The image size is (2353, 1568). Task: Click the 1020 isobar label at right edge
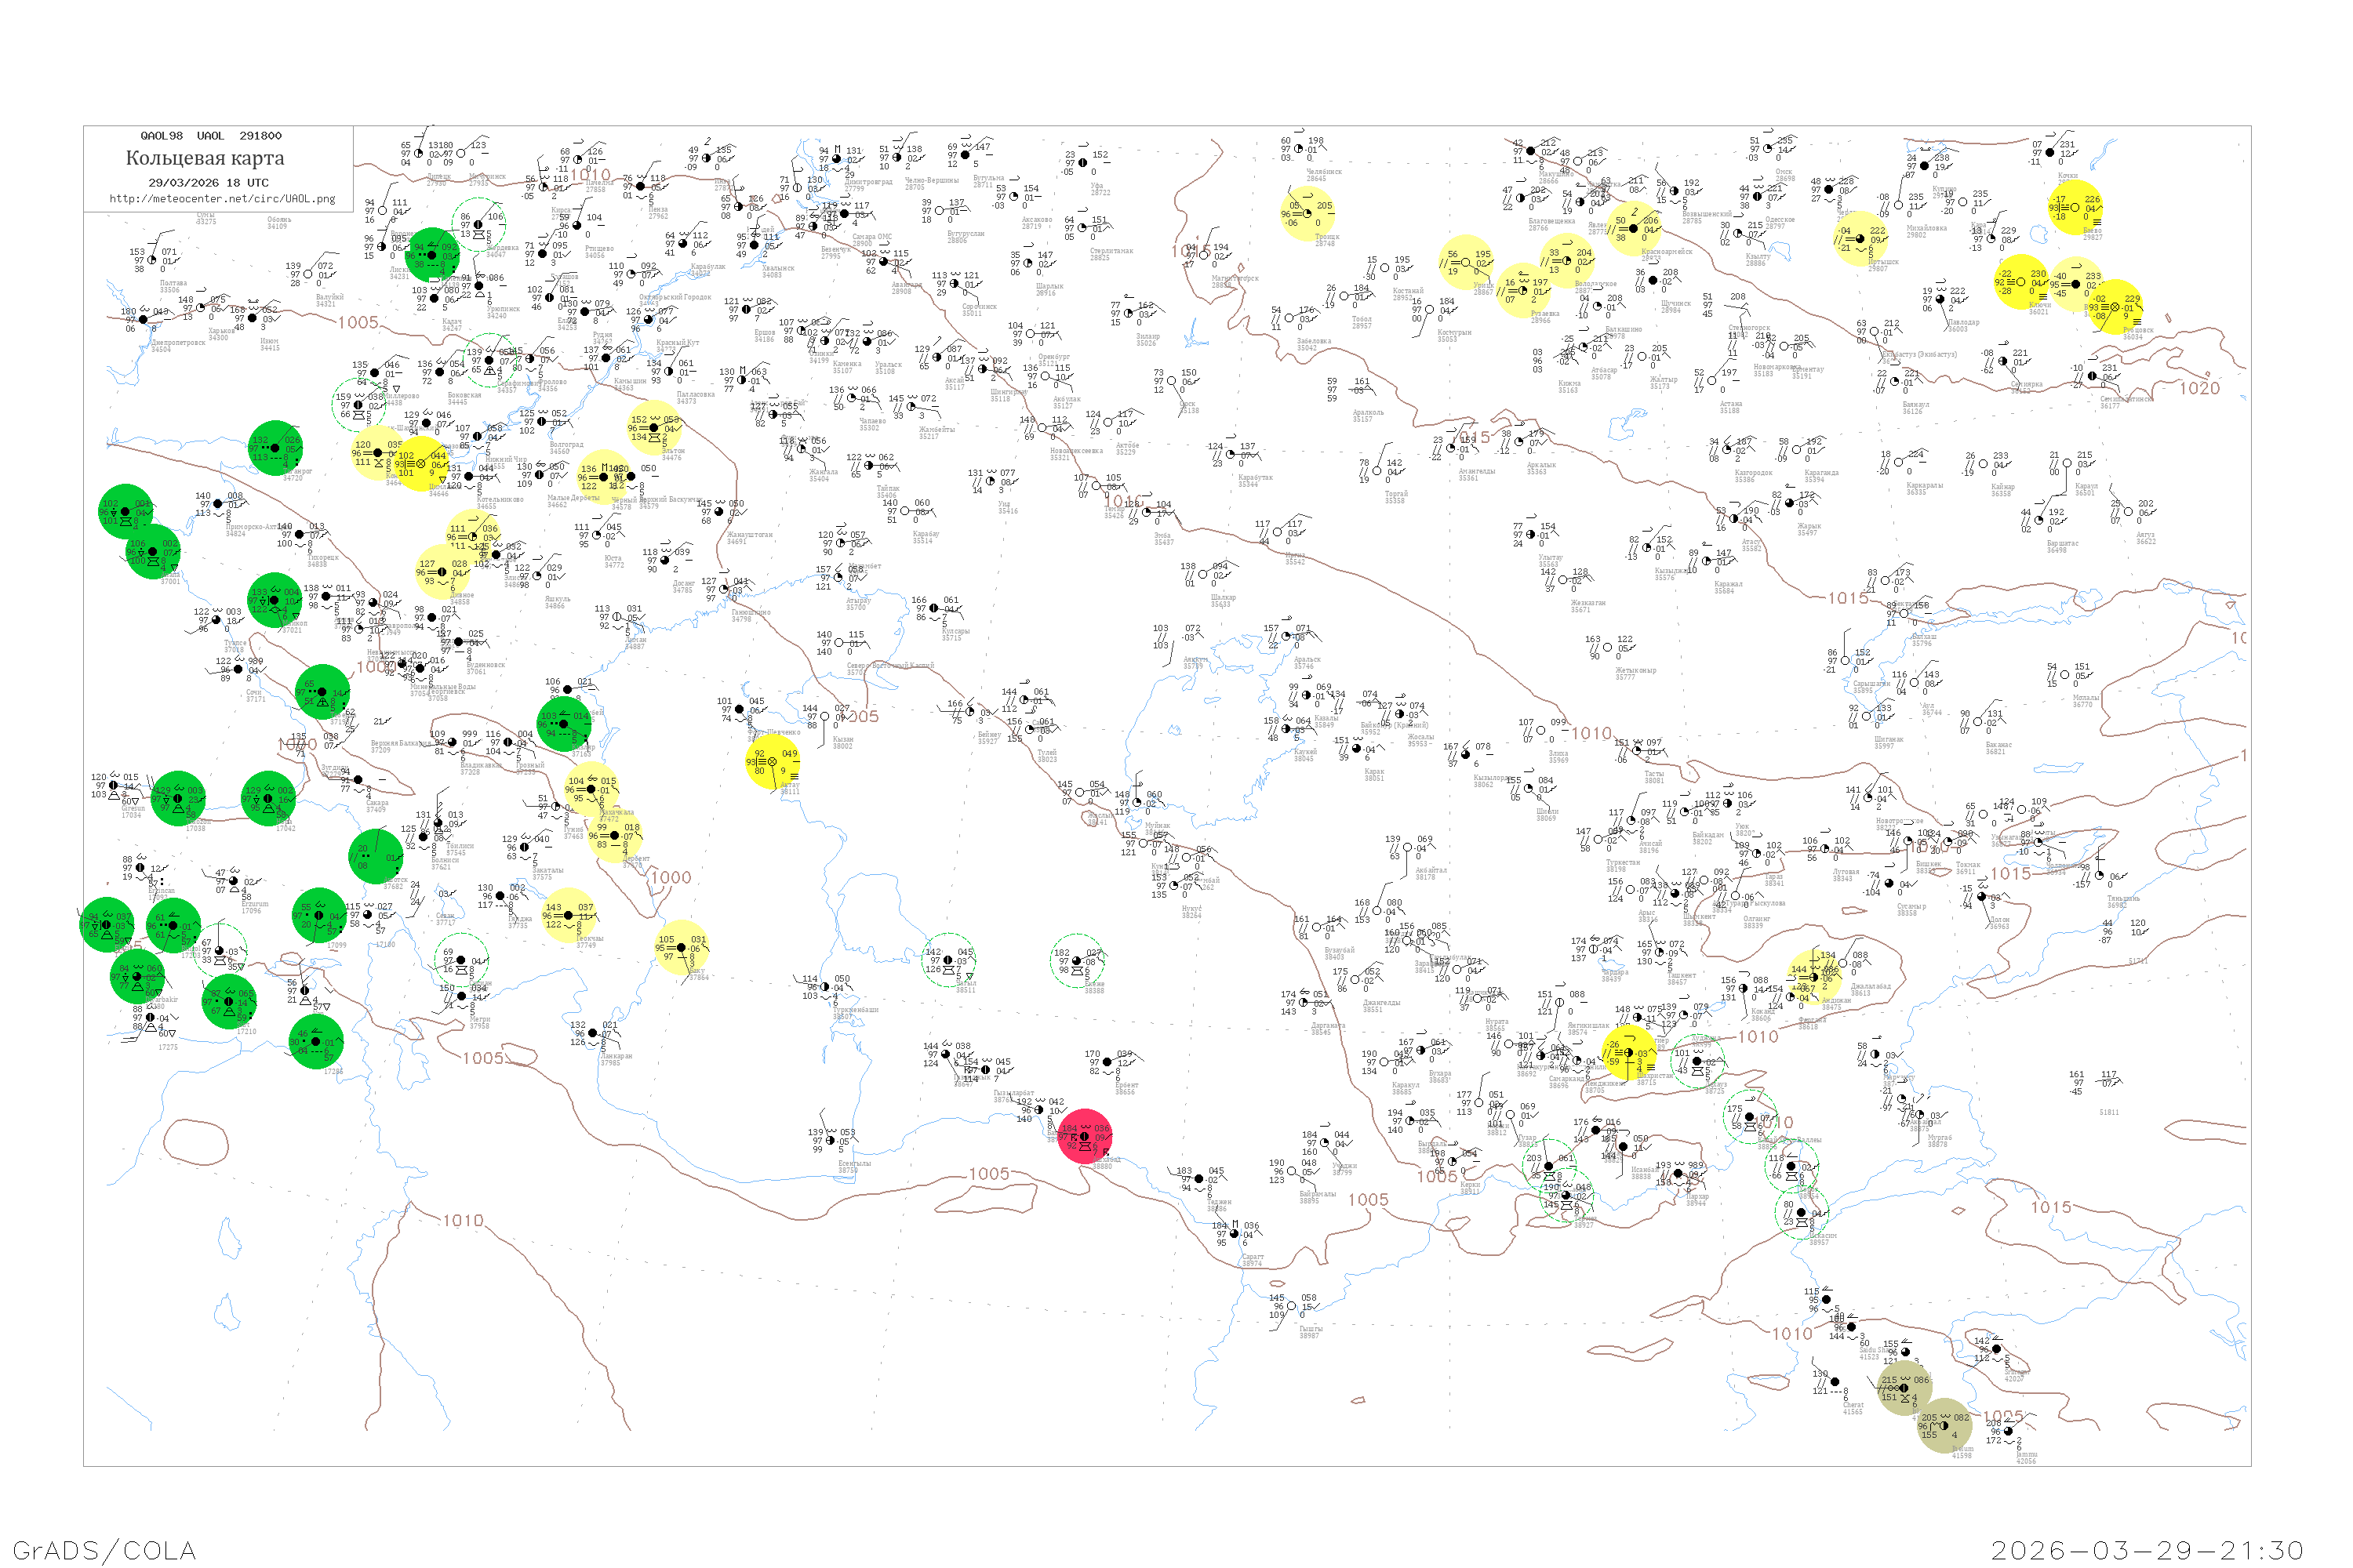2199,388
